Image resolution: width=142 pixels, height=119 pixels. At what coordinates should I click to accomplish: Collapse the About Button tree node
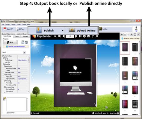(x=4, y=66)
